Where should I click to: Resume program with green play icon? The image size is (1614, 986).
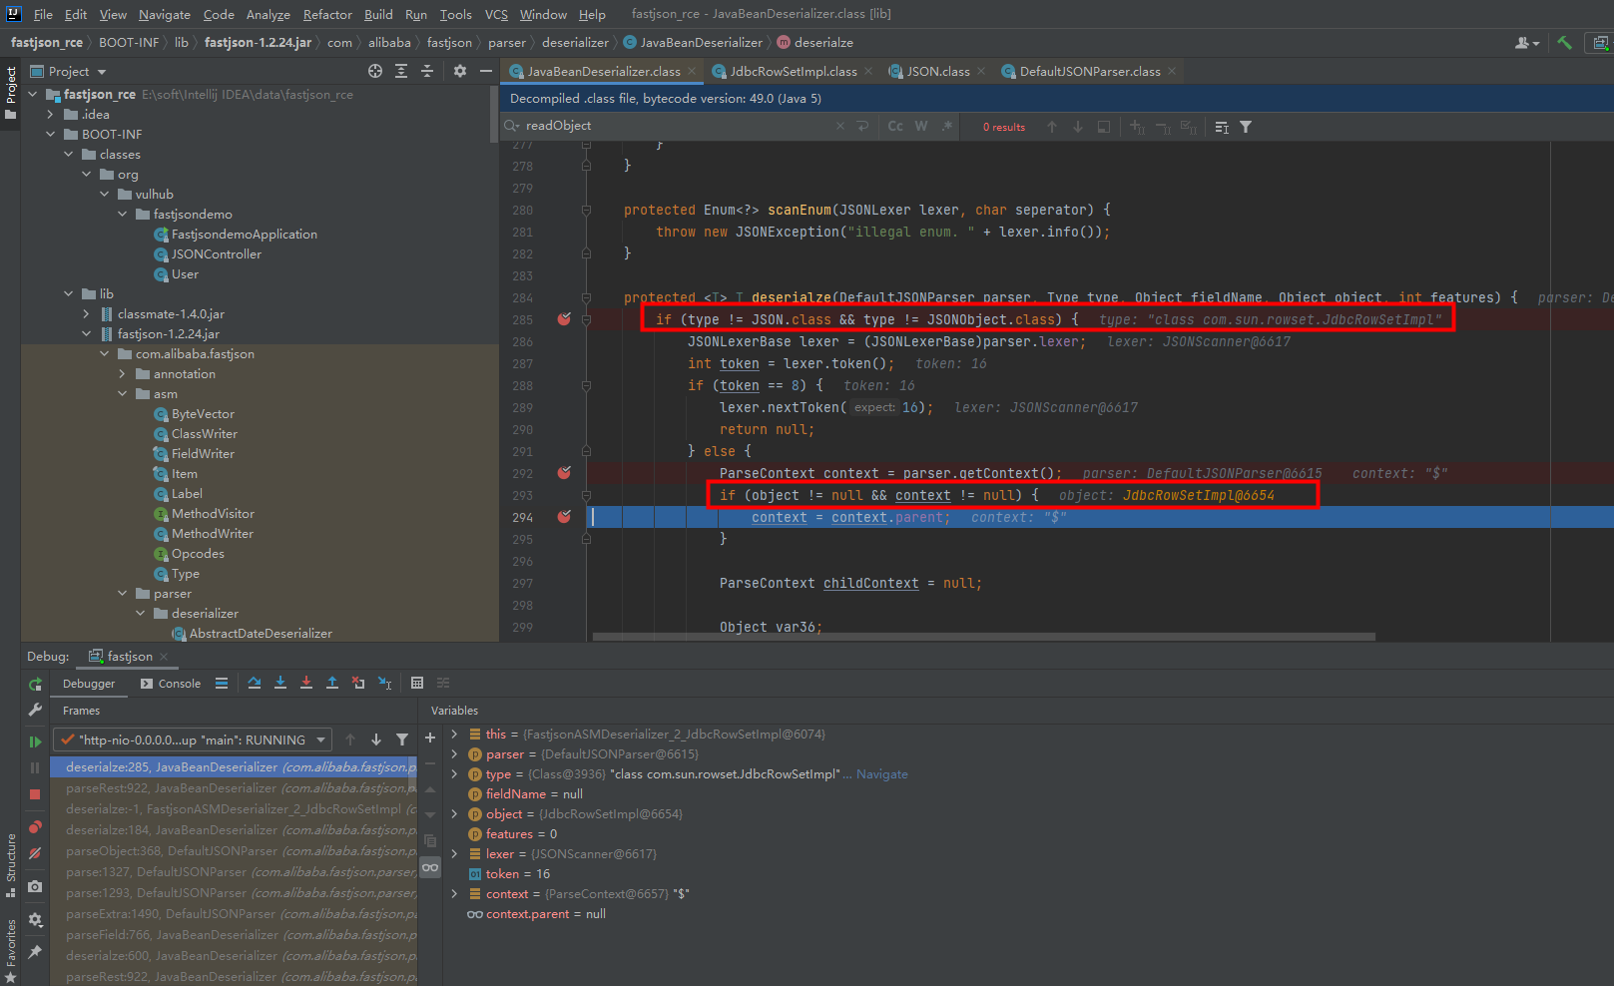[x=35, y=741]
